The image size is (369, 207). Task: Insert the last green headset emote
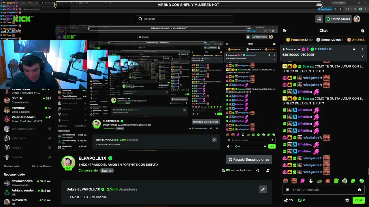click(362, 181)
